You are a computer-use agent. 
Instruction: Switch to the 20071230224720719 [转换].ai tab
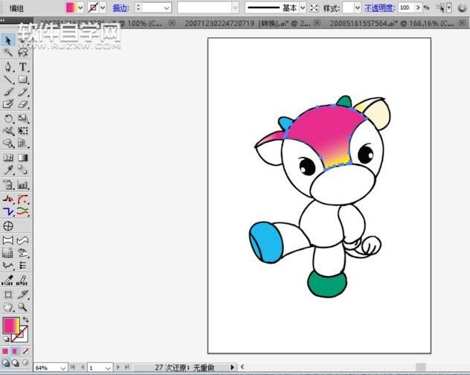(x=245, y=23)
